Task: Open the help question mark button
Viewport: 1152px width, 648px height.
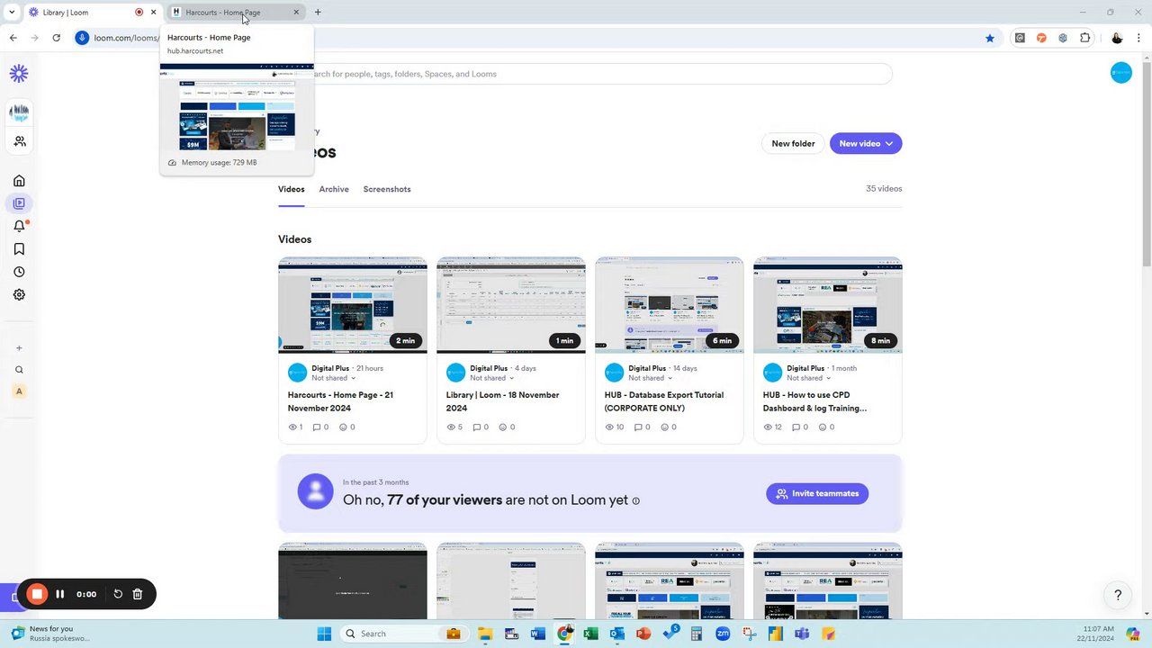Action: [1118, 595]
